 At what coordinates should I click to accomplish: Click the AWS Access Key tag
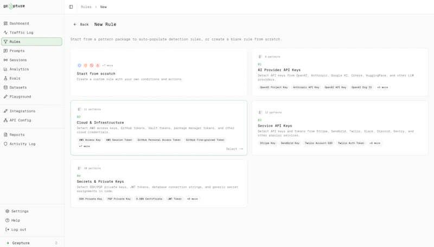[90, 140]
